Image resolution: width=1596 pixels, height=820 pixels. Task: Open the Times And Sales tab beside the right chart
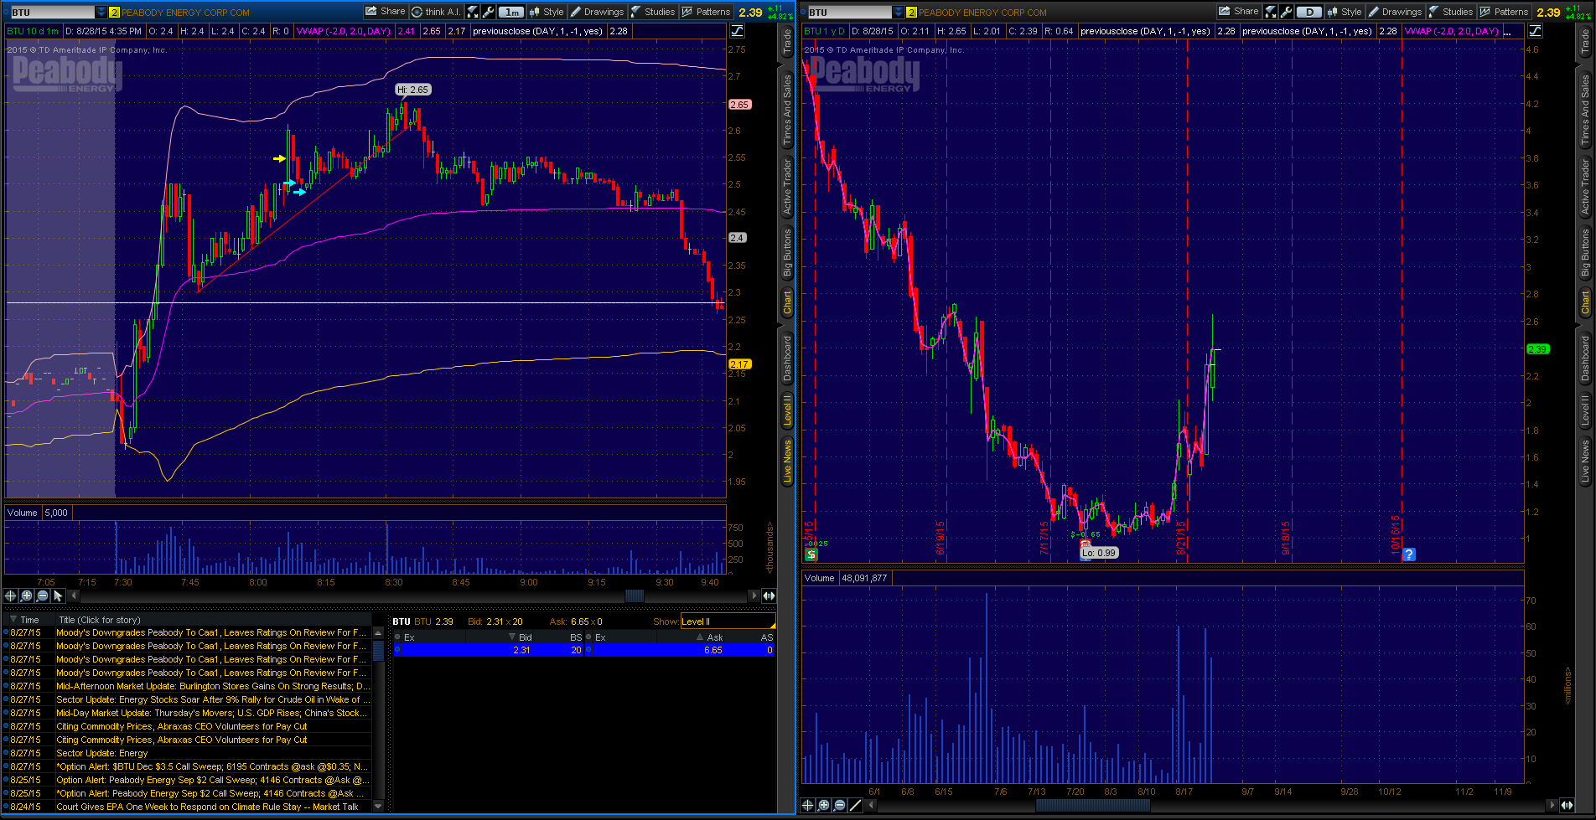coord(1585,109)
